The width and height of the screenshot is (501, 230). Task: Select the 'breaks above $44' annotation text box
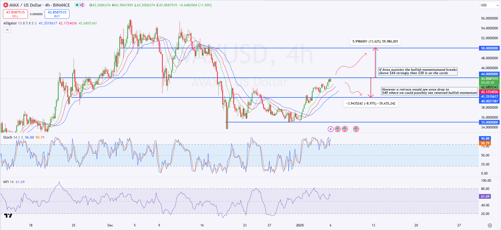tap(418, 71)
